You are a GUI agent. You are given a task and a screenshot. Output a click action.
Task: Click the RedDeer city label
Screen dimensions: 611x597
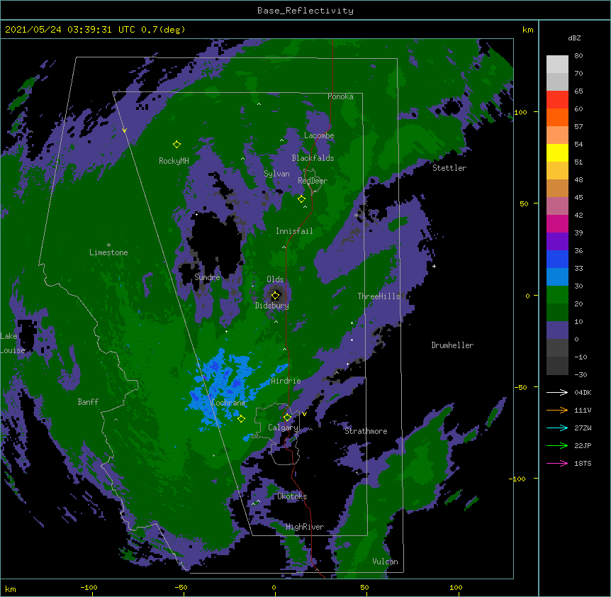click(313, 181)
